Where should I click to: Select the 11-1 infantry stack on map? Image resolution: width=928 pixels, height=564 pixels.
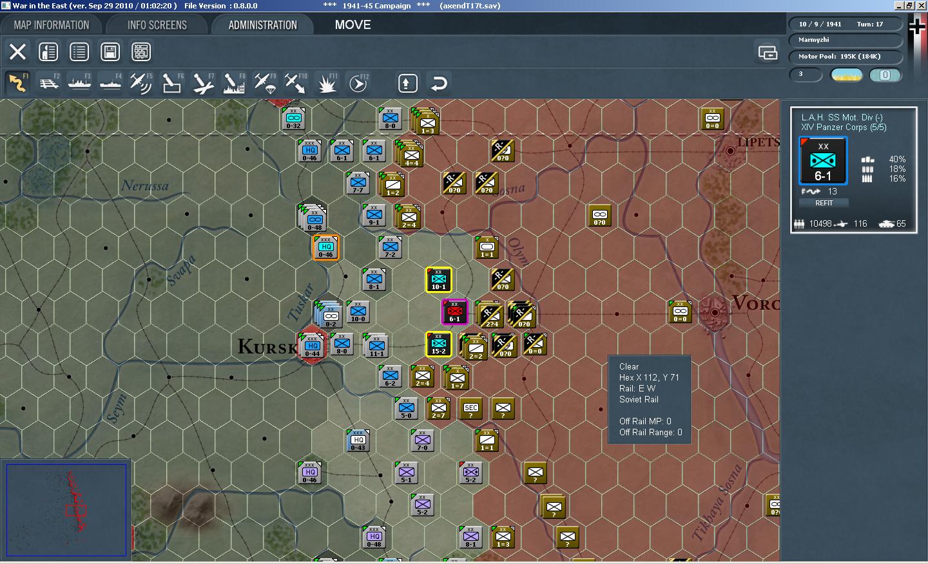tap(376, 346)
